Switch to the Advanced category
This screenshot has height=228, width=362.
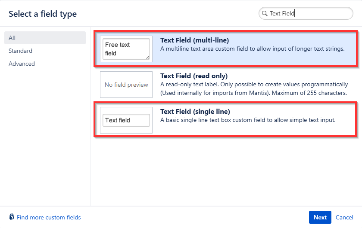point(22,64)
